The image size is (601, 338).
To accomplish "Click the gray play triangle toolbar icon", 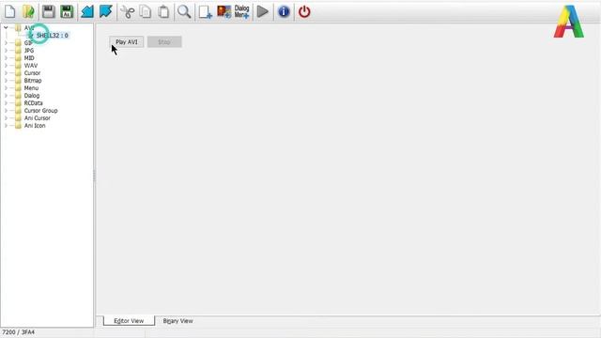I will coord(263,11).
